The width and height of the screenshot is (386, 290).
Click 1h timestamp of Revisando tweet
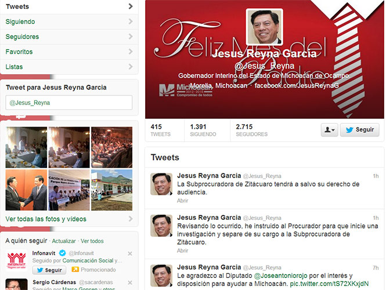376,217
